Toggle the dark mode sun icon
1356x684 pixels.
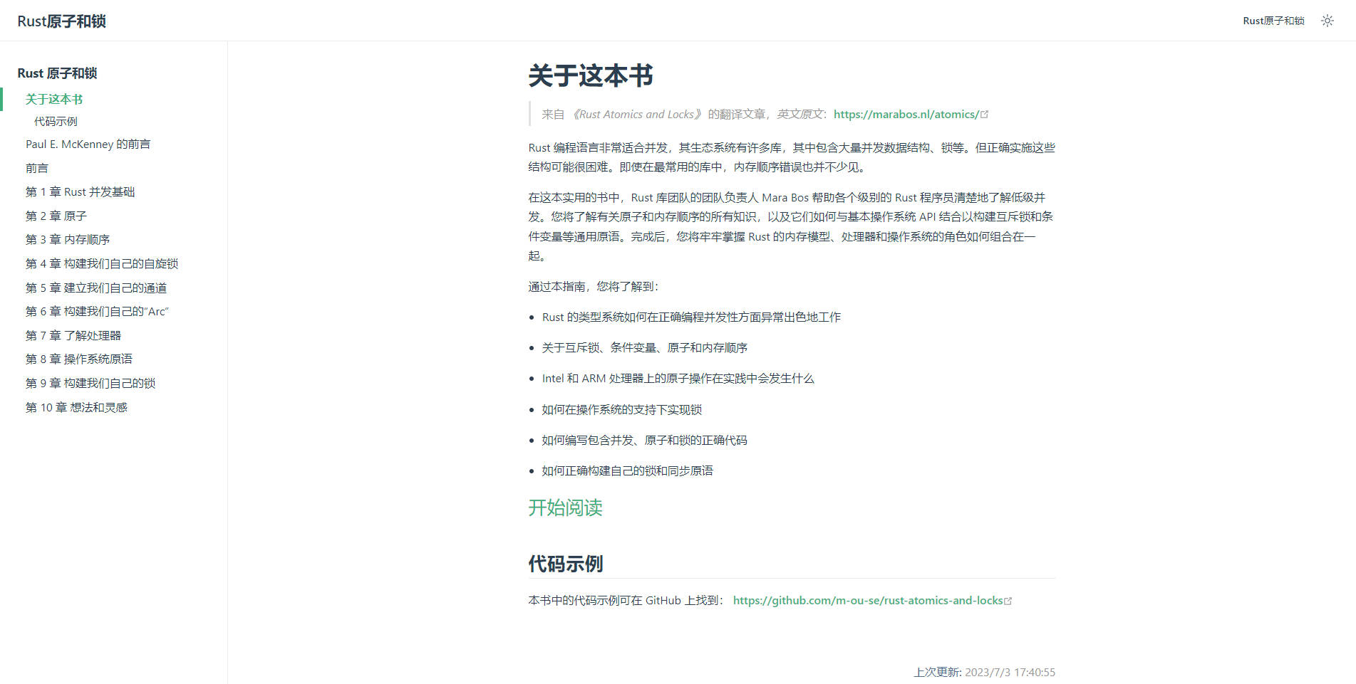click(x=1327, y=21)
